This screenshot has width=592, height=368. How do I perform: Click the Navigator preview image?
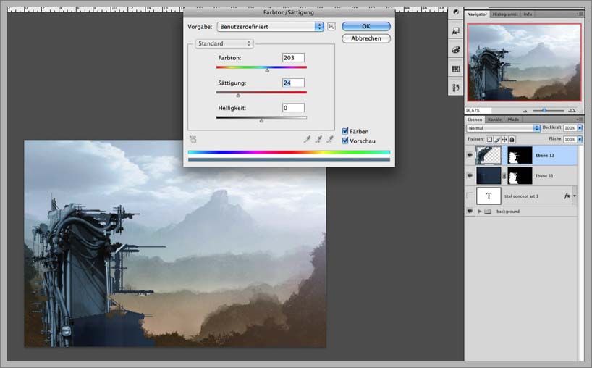525,62
